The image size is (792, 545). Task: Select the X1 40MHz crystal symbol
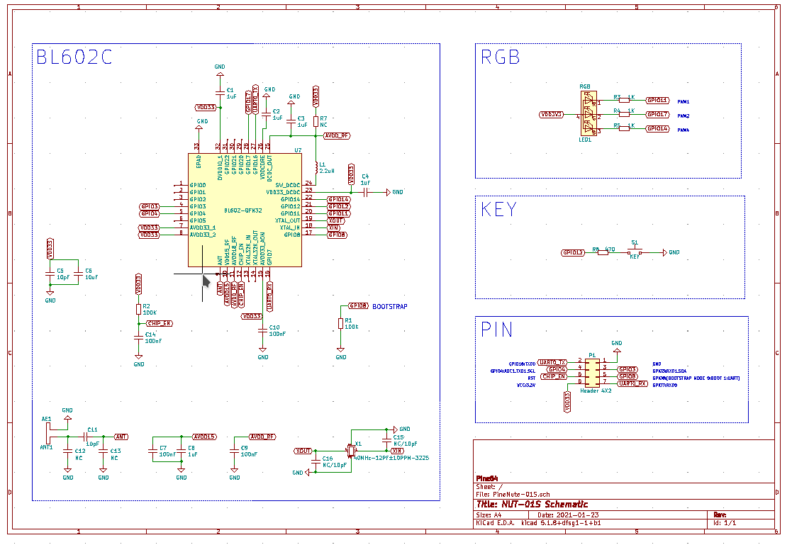point(351,450)
